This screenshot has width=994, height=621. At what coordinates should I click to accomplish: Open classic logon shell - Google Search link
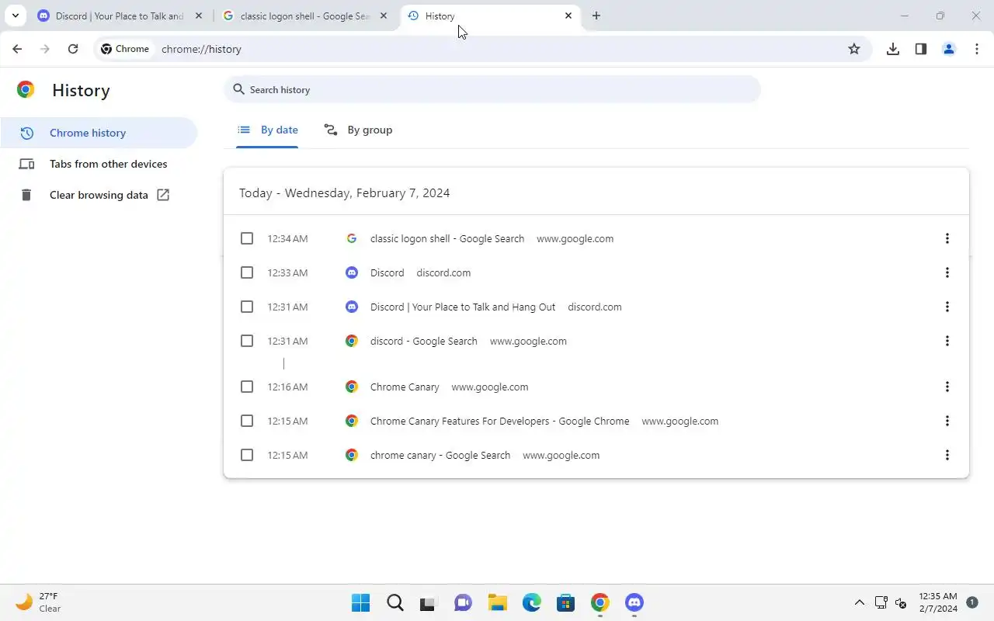447,238
